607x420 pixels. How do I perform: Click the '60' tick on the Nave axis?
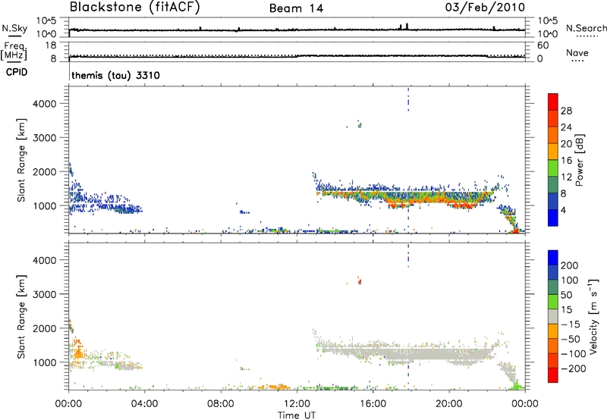[543, 45]
